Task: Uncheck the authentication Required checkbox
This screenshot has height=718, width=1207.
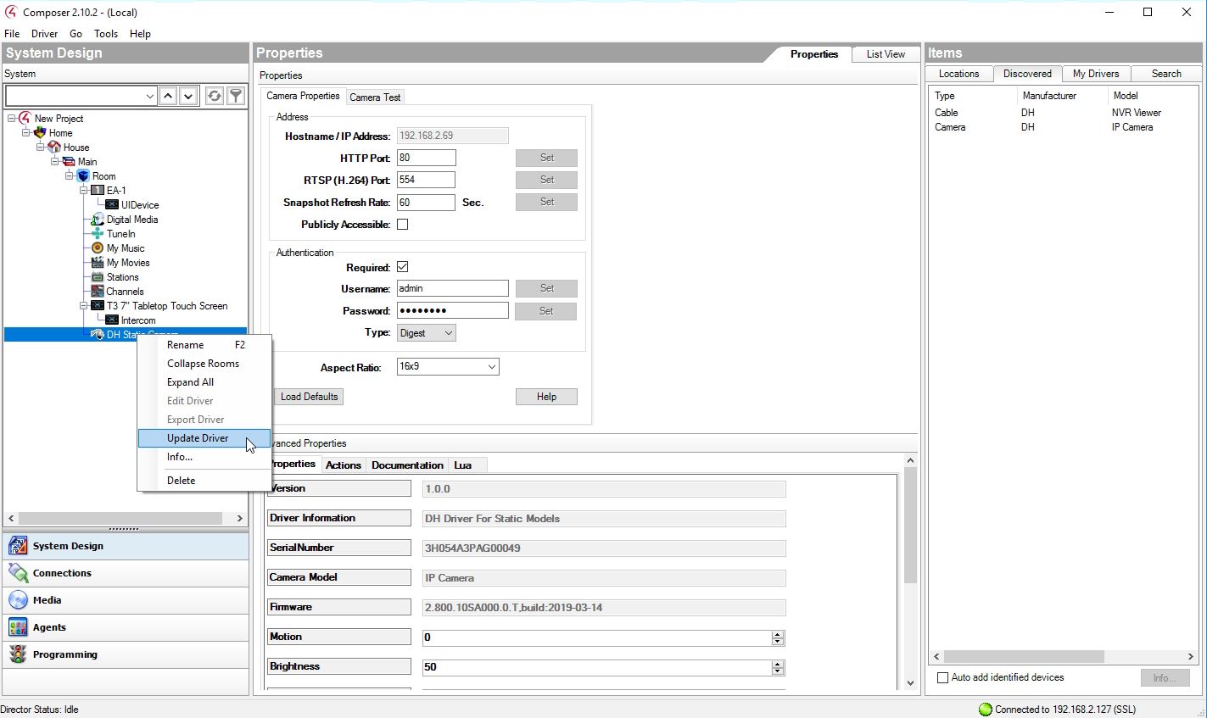Action: (x=403, y=267)
